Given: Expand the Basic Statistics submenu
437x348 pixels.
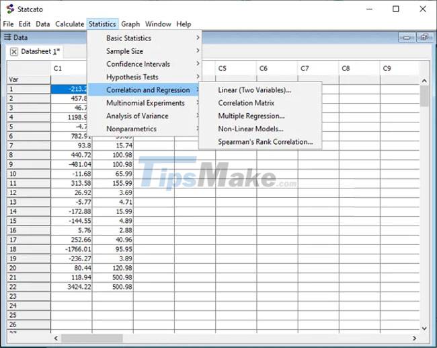Looking at the screenshot, I should pos(144,38).
